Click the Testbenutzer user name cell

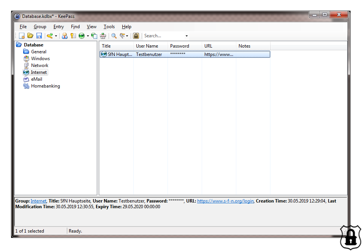149,54
